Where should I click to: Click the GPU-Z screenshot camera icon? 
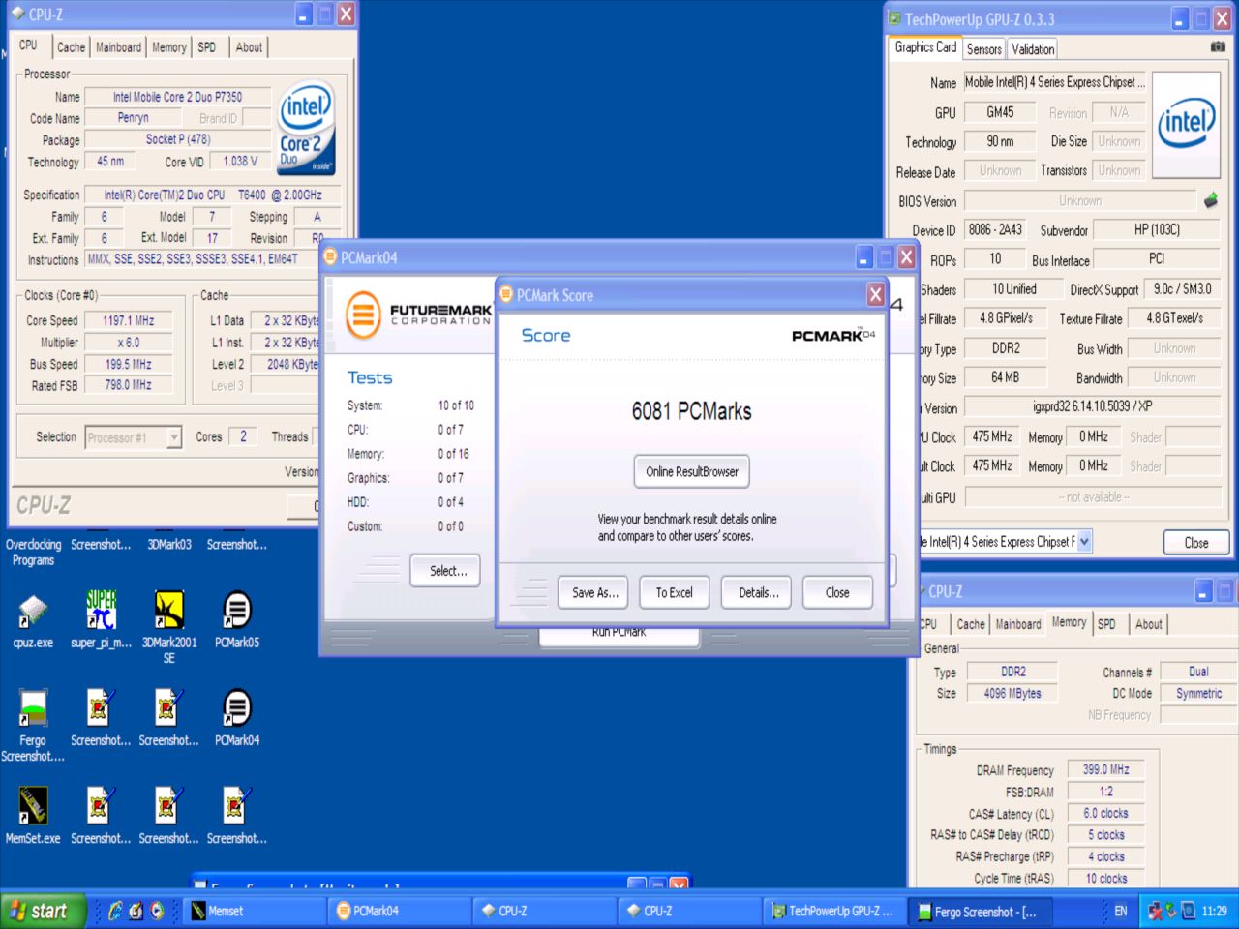pyautogui.click(x=1218, y=46)
